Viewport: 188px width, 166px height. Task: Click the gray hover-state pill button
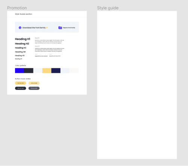(34, 88)
